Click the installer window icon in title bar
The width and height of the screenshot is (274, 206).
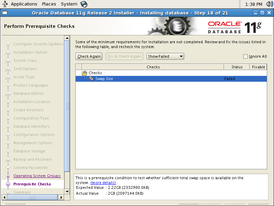pos(4,13)
